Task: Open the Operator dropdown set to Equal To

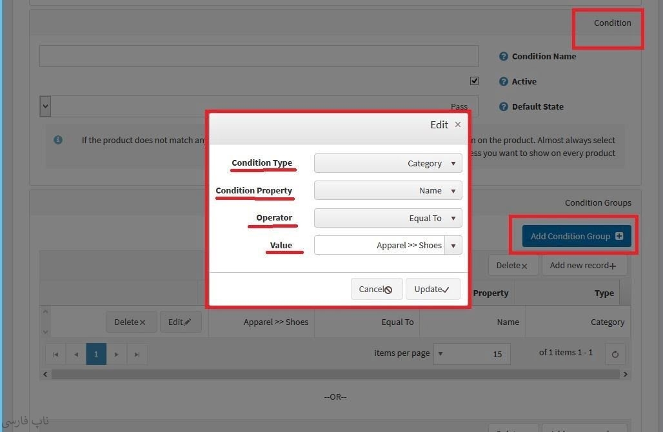Action: pyautogui.click(x=453, y=219)
